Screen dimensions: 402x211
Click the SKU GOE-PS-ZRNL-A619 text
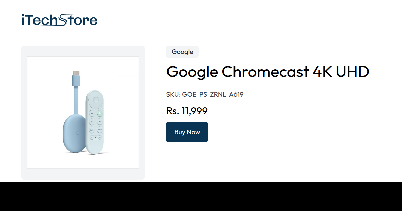click(205, 94)
